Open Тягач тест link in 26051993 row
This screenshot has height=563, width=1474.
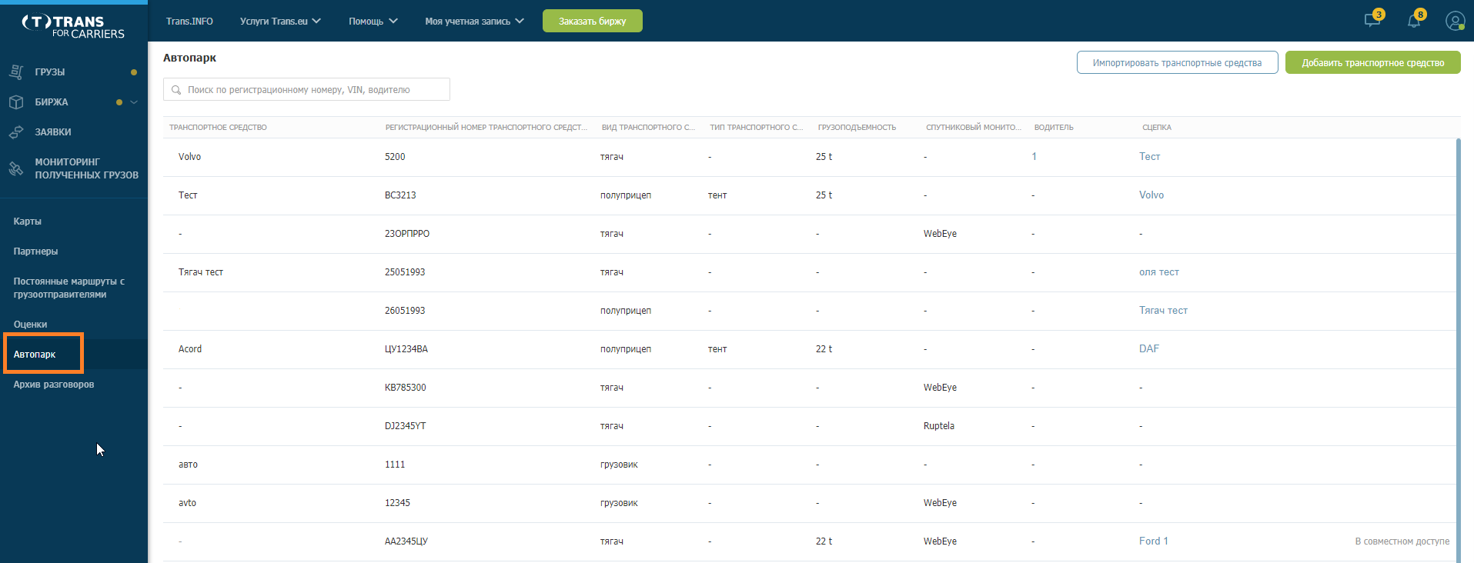(1163, 311)
